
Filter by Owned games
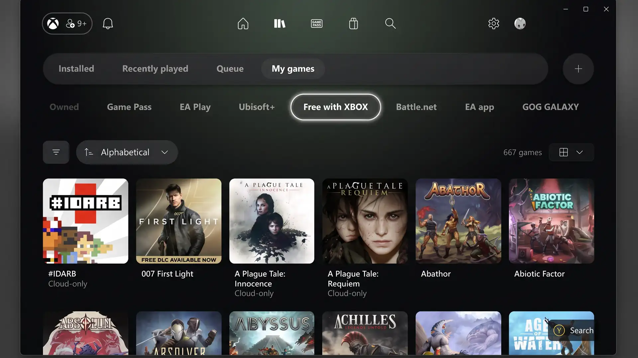click(64, 107)
